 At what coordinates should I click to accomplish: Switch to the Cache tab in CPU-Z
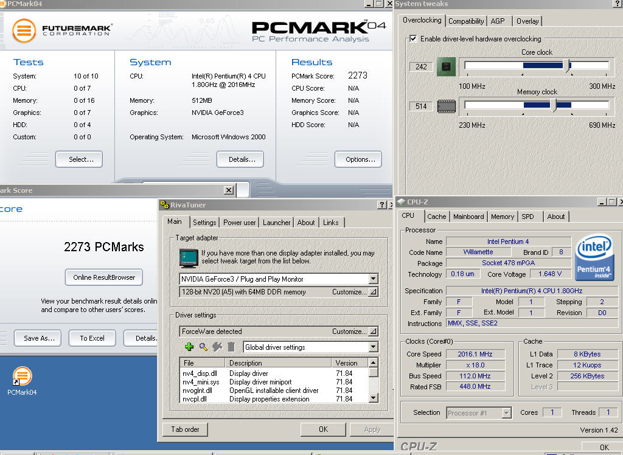pyautogui.click(x=437, y=217)
